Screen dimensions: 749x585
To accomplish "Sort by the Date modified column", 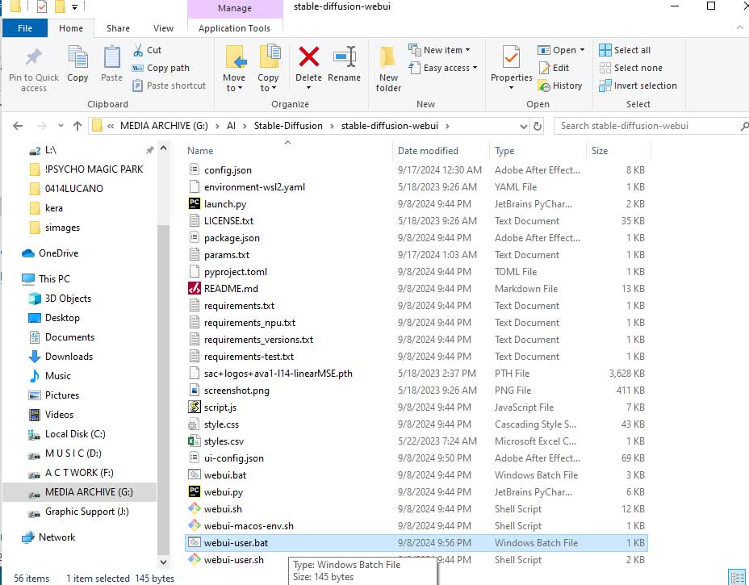I will click(441, 150).
